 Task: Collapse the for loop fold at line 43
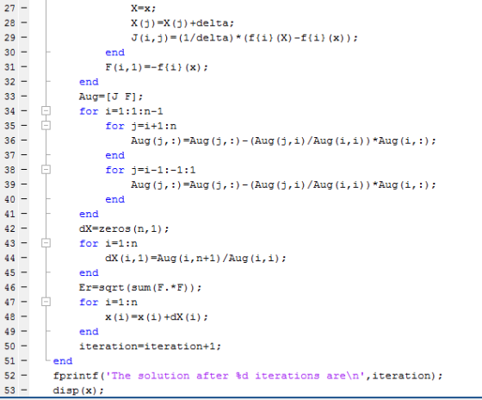[46, 243]
